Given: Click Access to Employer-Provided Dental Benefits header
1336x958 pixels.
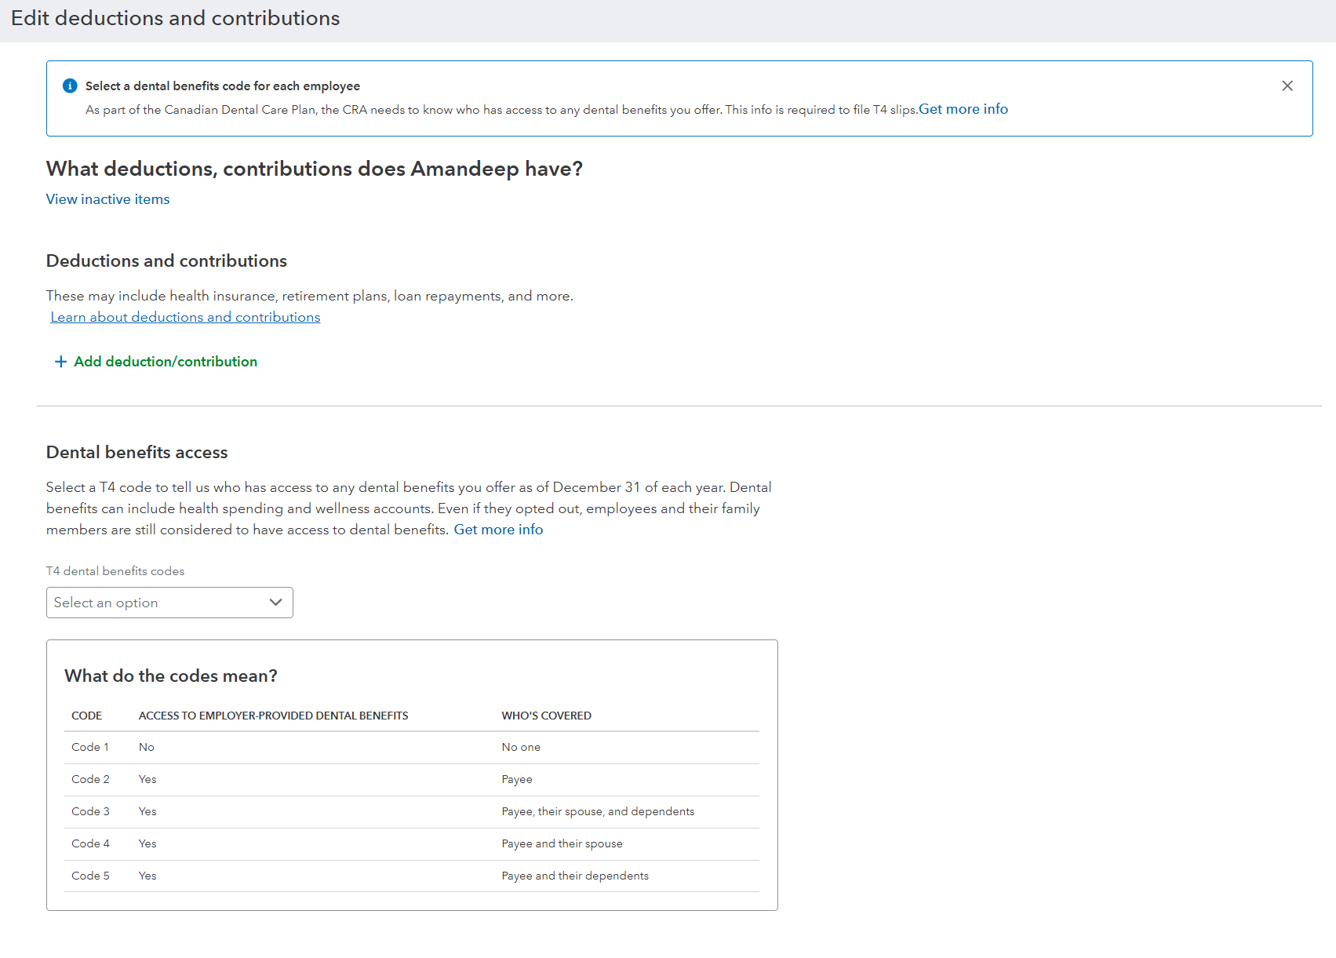Looking at the screenshot, I should pyautogui.click(x=273, y=716).
